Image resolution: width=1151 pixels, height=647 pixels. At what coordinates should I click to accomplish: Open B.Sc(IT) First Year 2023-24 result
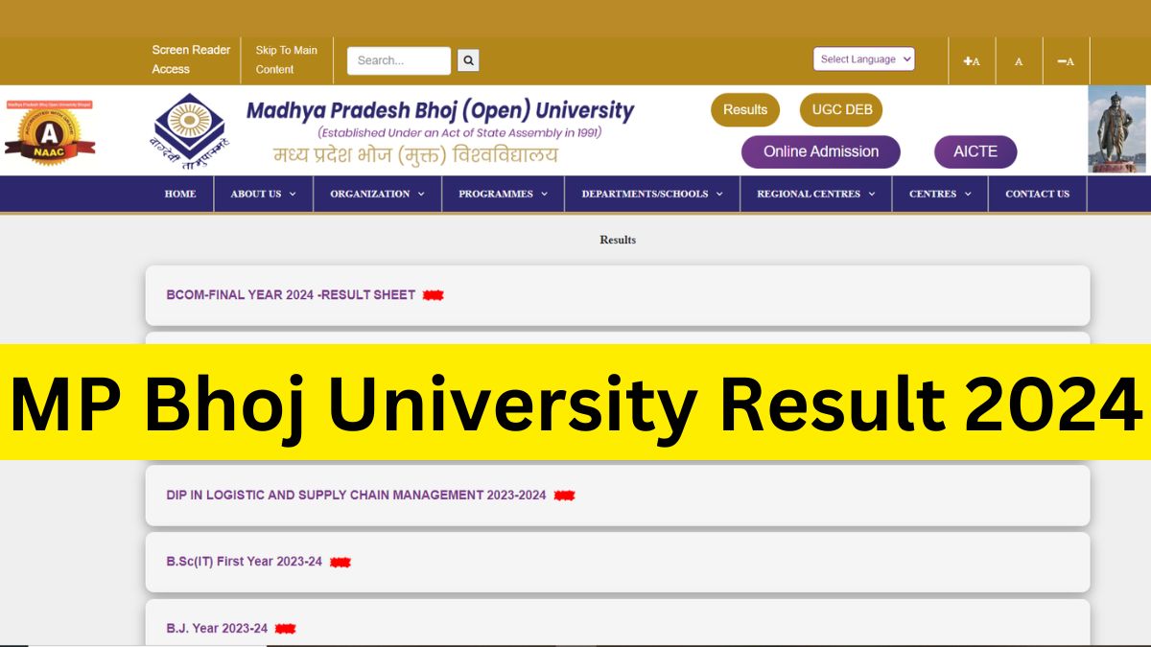(x=244, y=562)
